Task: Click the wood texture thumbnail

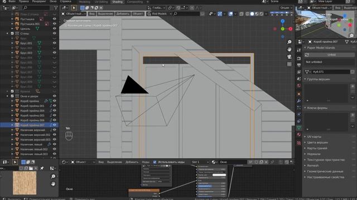Action: pyautogui.click(x=25, y=183)
